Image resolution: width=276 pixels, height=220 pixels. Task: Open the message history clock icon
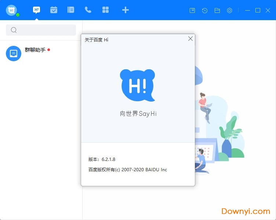pos(204,10)
